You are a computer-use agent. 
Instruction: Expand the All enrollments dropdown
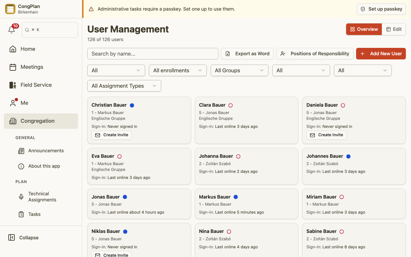coord(178,70)
